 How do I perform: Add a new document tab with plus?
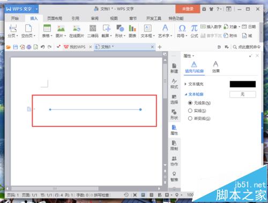coord(160,47)
